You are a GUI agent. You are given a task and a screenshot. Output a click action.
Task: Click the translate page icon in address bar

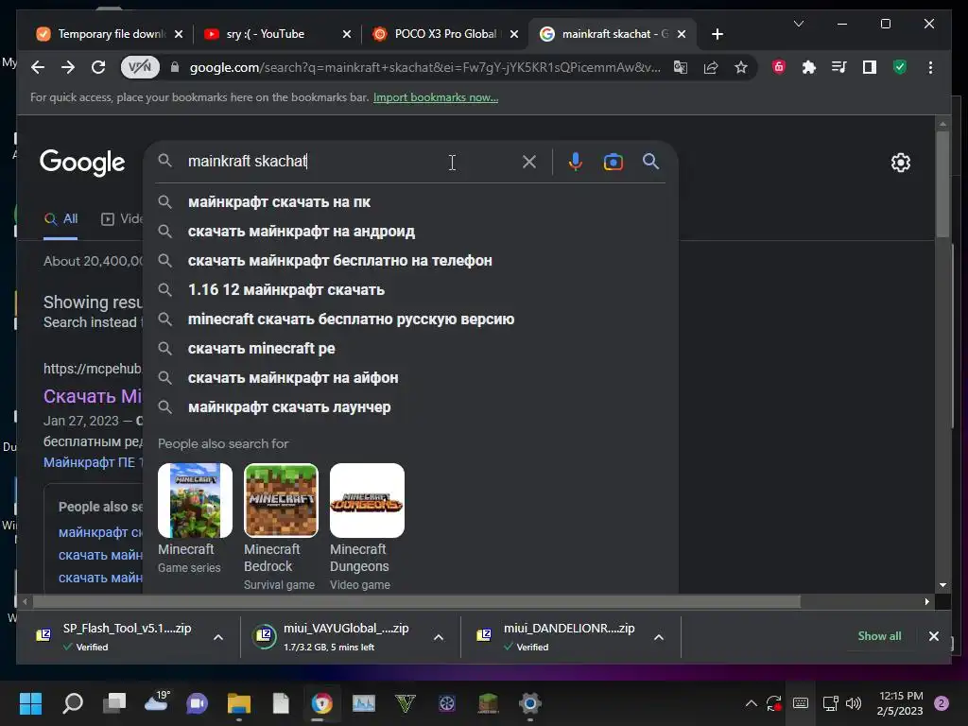(x=681, y=67)
